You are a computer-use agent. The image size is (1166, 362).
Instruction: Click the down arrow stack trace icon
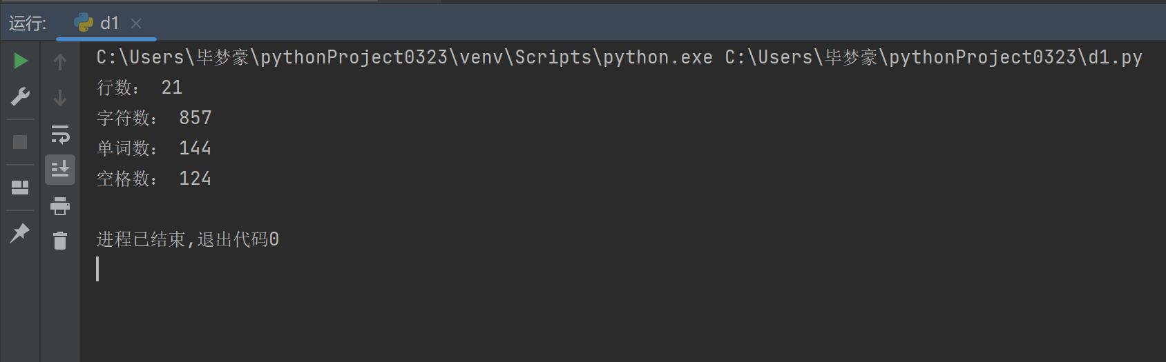(x=60, y=98)
